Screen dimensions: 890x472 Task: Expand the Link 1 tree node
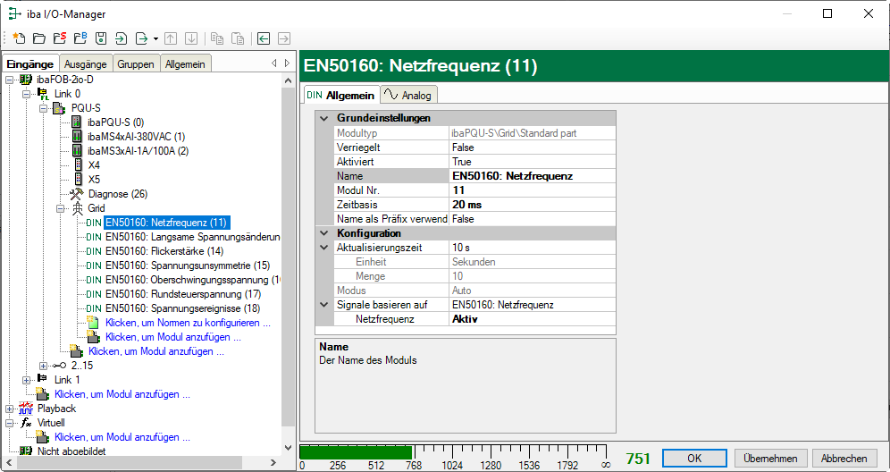27,380
